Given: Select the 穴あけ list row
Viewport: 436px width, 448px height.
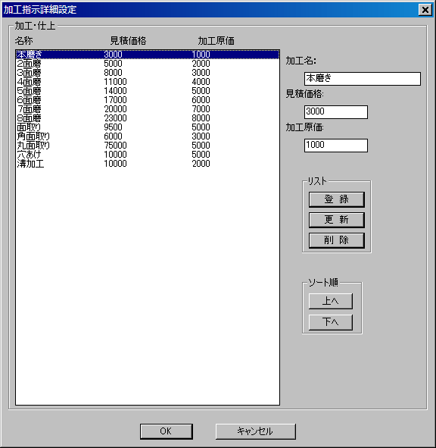Looking at the screenshot, I should [x=148, y=155].
